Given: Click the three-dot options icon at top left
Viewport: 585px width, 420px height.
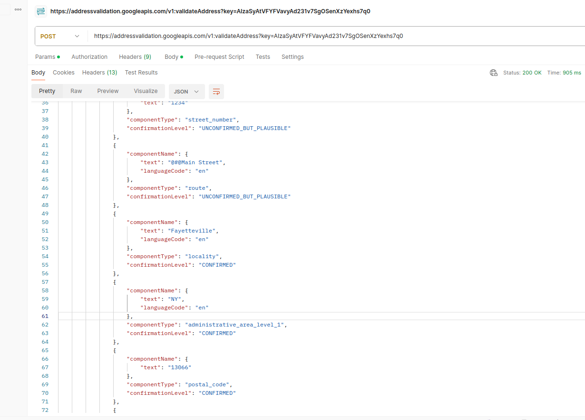Looking at the screenshot, I should coord(18,9).
